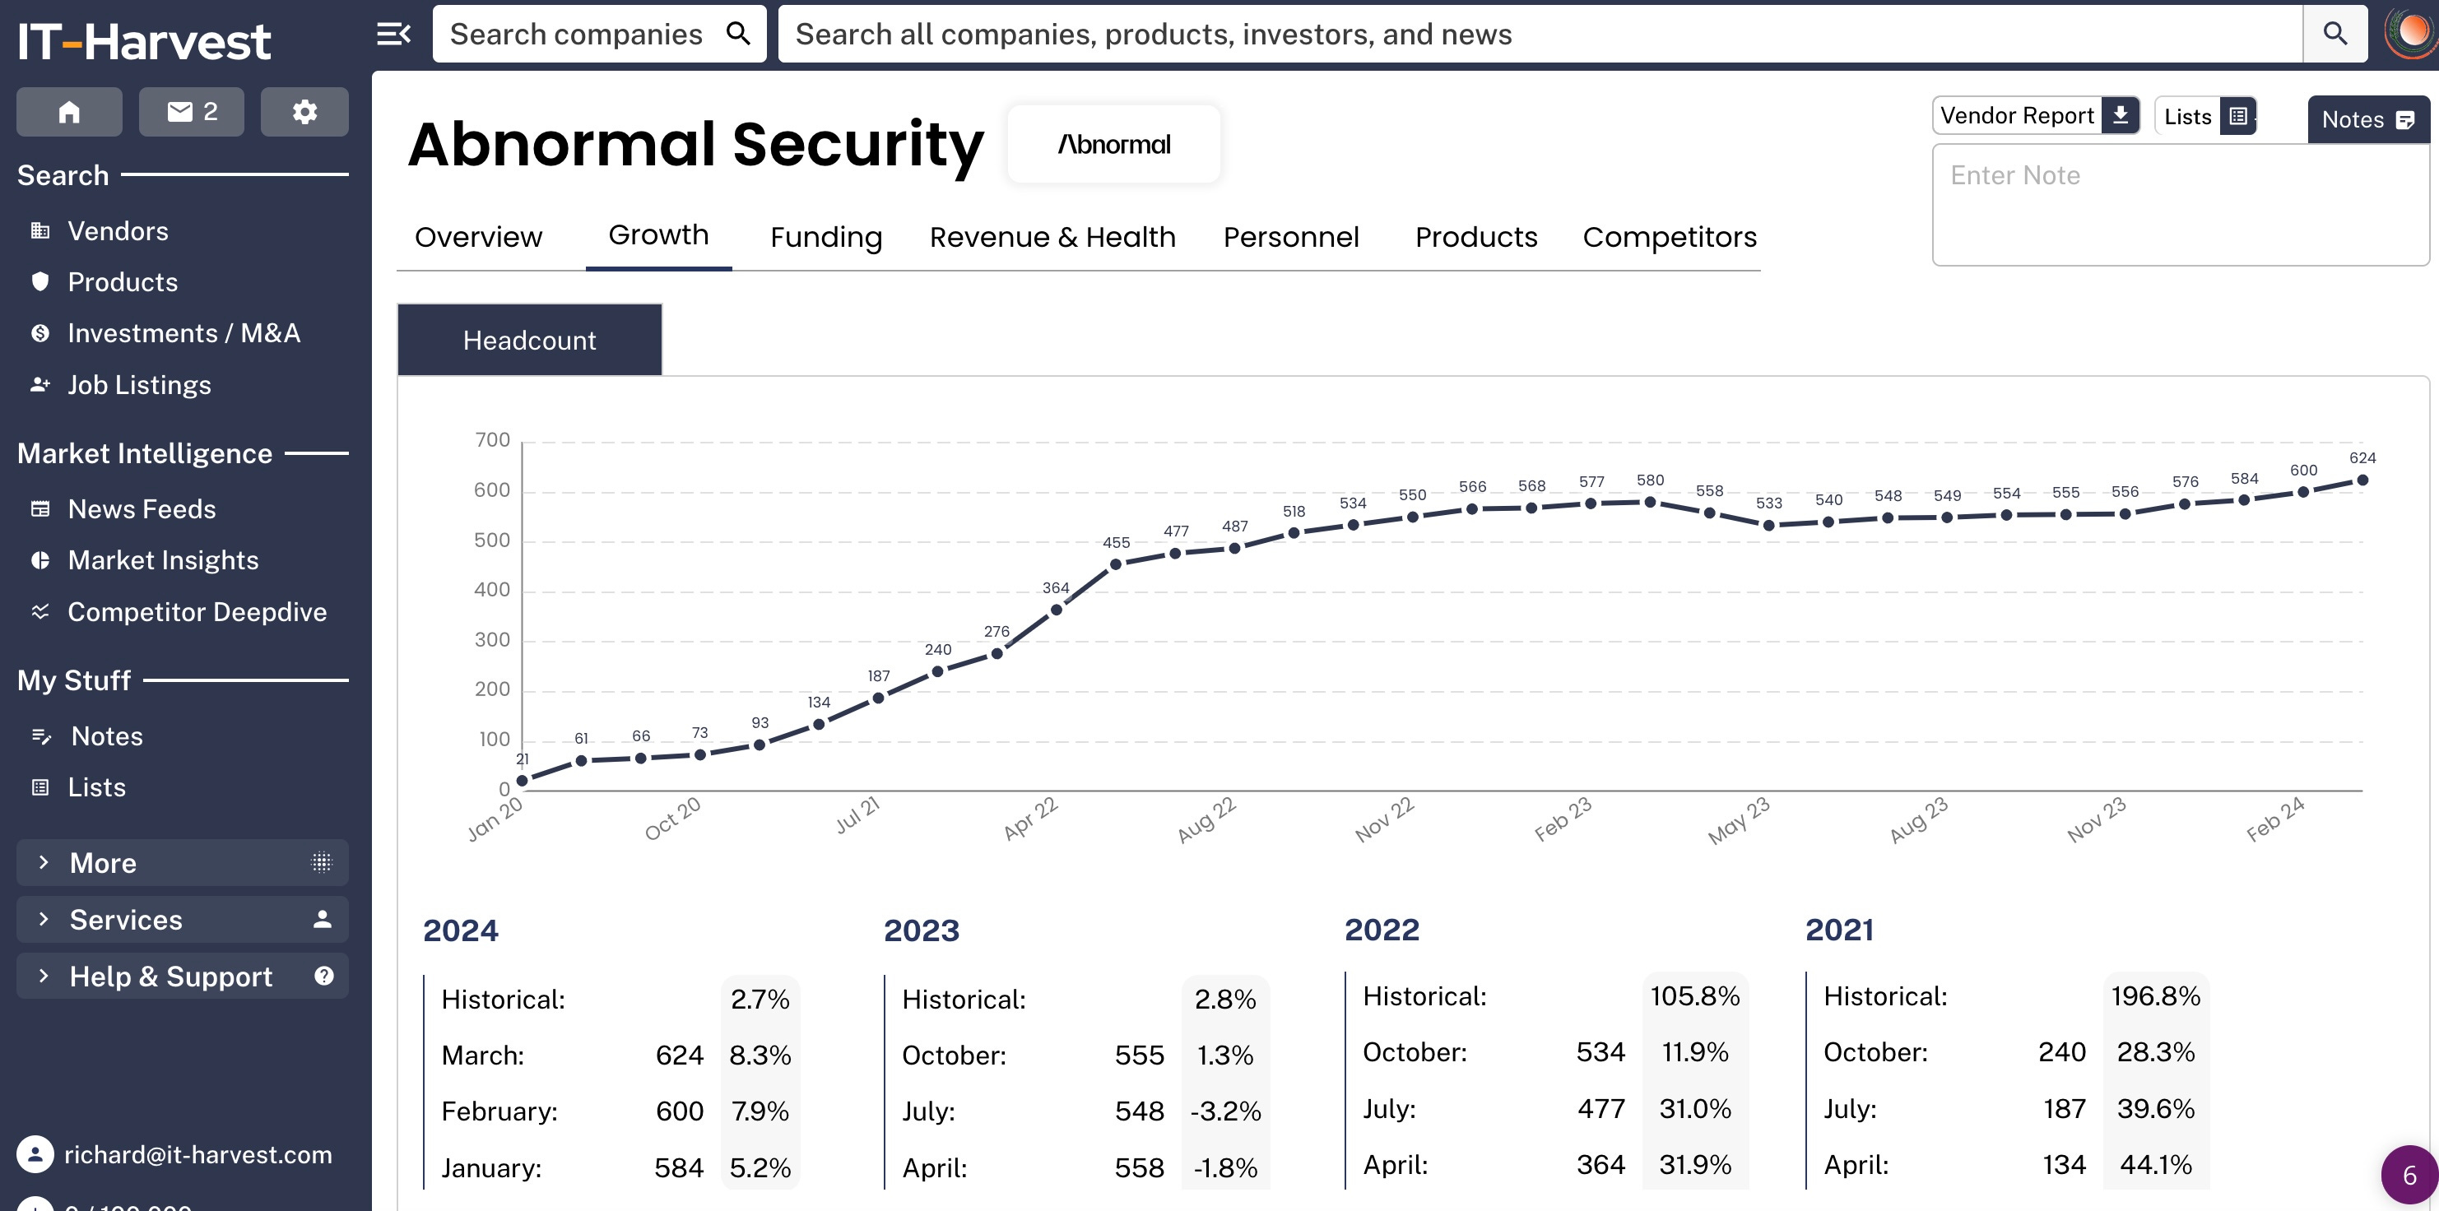This screenshot has width=2439, height=1211.
Task: Open settings gear button
Action: pyautogui.click(x=304, y=112)
